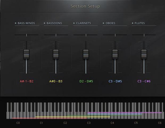This screenshot has width=165, height=128.
Task: Click the Flutes pan slider
Action: [x=144, y=35]
